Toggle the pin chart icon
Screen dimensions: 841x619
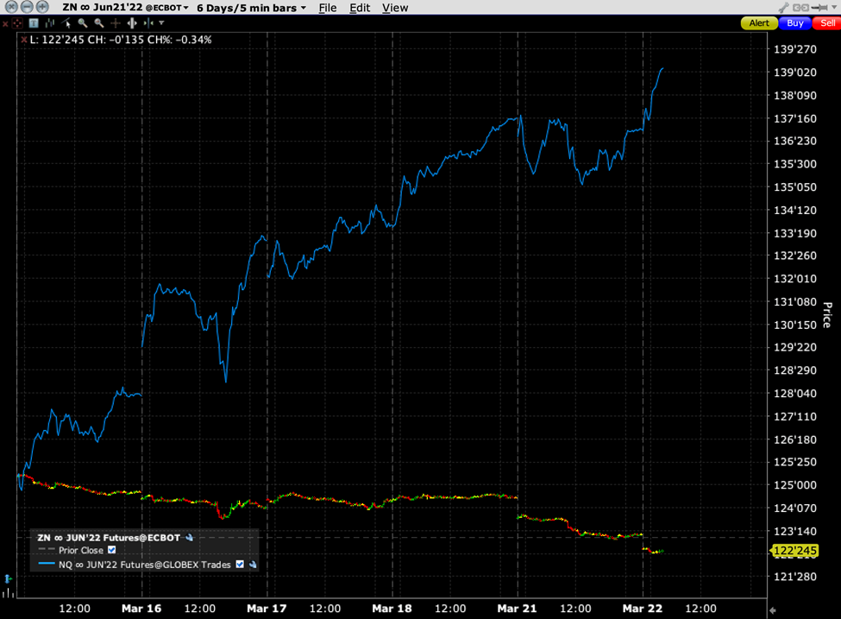click(819, 7)
